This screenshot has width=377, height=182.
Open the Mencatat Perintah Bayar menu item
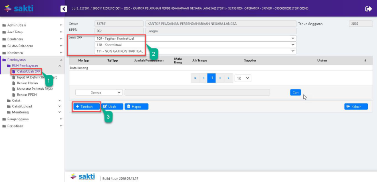point(34,89)
